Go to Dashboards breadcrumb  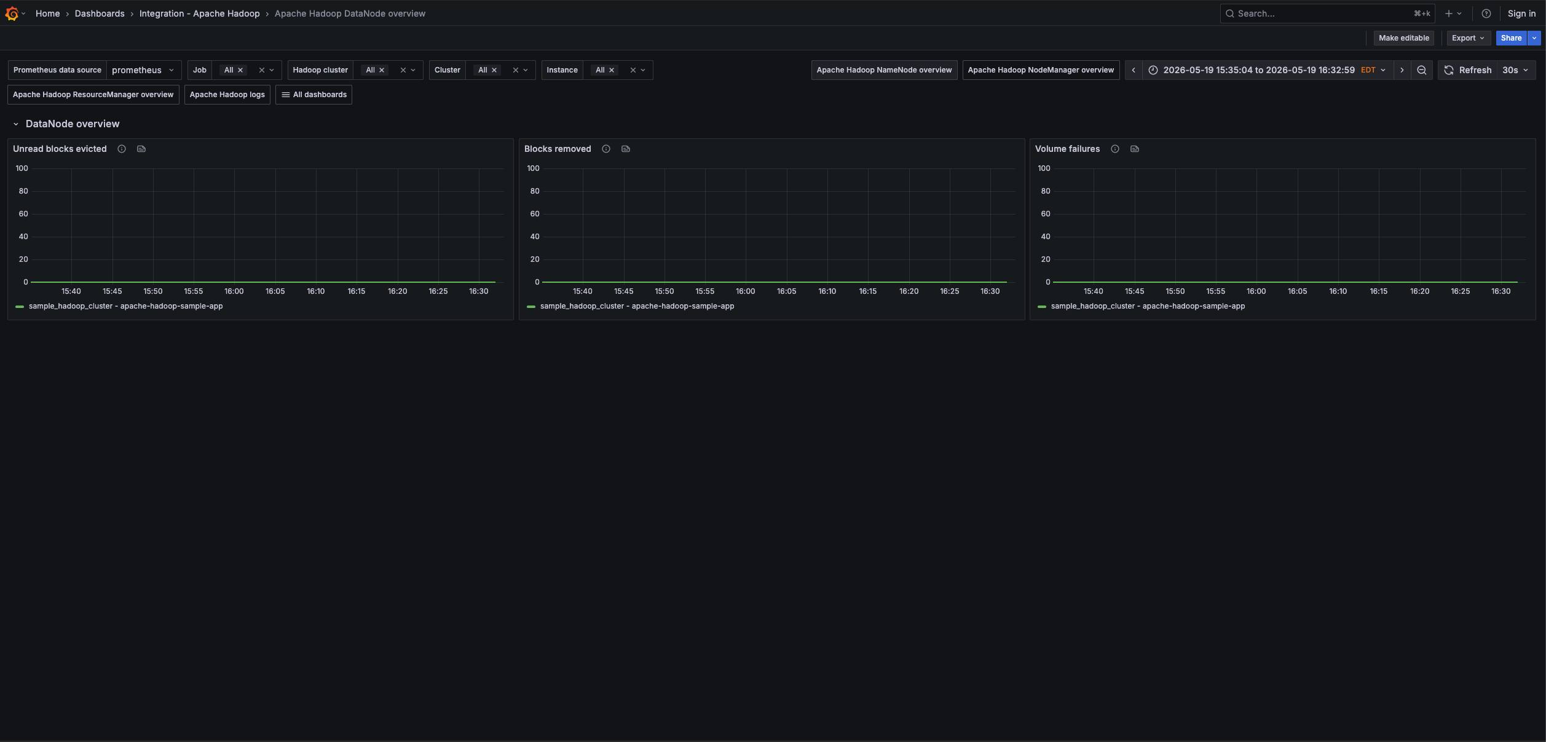[x=100, y=14]
